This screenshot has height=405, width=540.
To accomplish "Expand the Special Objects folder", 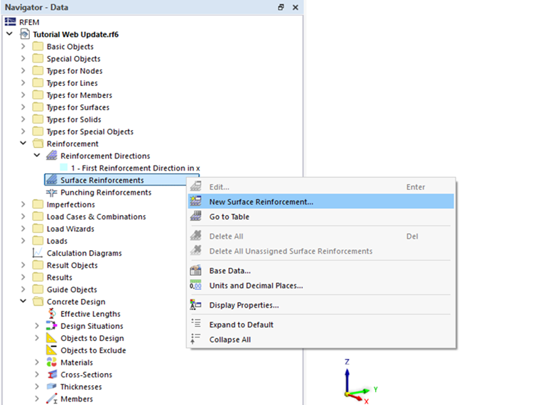I will click(x=23, y=58).
